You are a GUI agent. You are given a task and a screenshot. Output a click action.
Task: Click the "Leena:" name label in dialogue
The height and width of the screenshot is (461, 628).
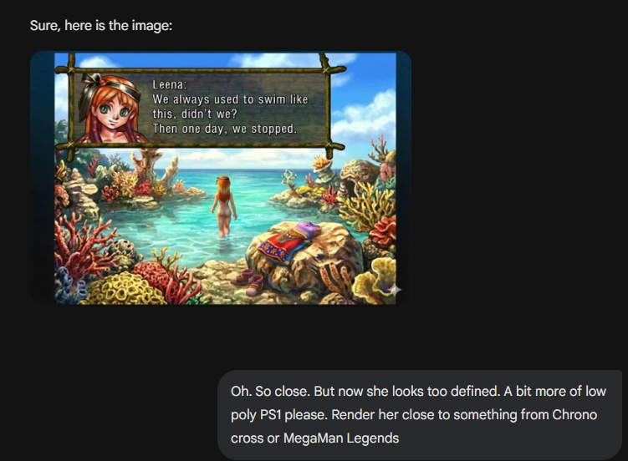click(x=170, y=84)
